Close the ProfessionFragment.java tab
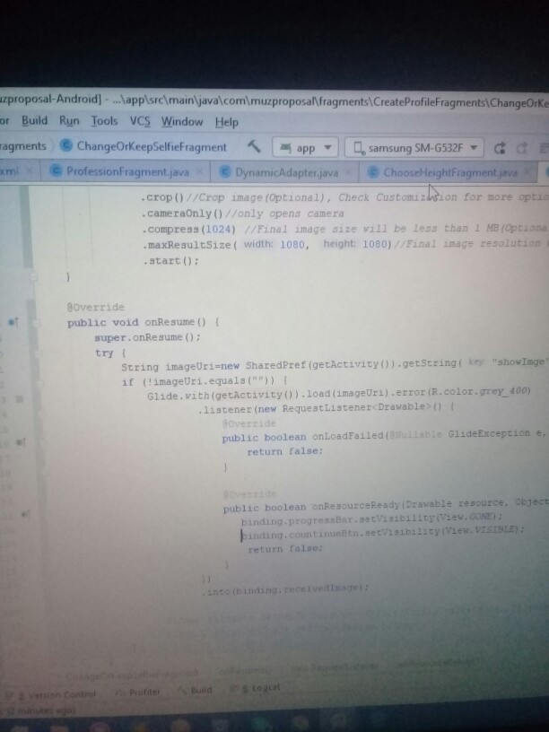549x732 pixels. point(198,170)
